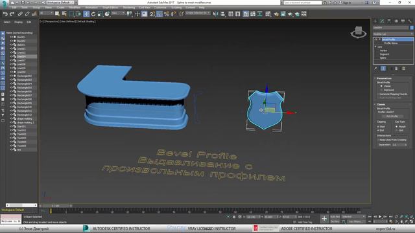
Task: Open the Help menu
Action: coord(202,8)
